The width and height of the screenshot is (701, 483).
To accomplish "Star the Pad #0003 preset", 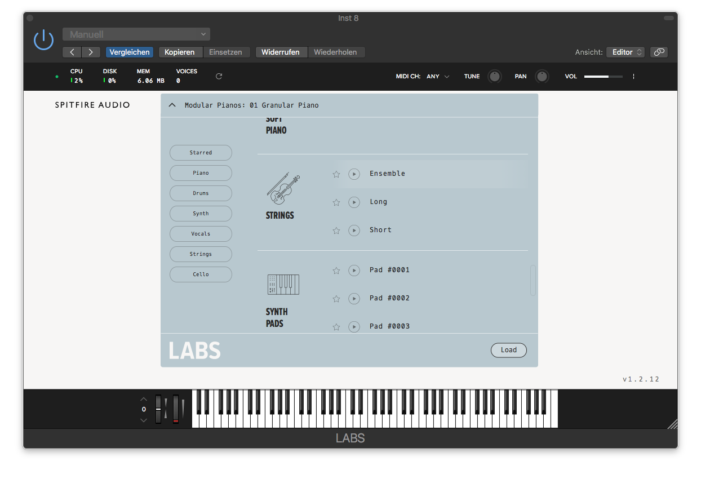I will (336, 327).
